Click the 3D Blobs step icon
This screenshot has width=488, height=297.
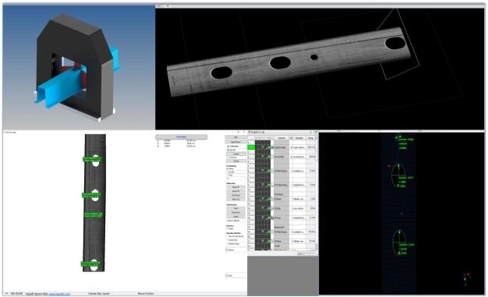pos(272,208)
